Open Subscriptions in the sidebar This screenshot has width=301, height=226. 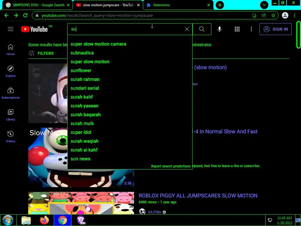click(x=11, y=93)
